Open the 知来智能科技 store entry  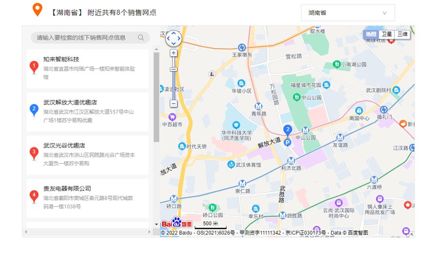click(87, 68)
